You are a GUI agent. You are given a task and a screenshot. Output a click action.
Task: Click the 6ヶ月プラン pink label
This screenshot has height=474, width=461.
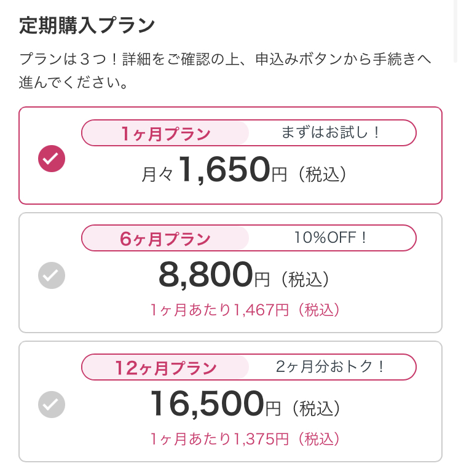point(165,238)
